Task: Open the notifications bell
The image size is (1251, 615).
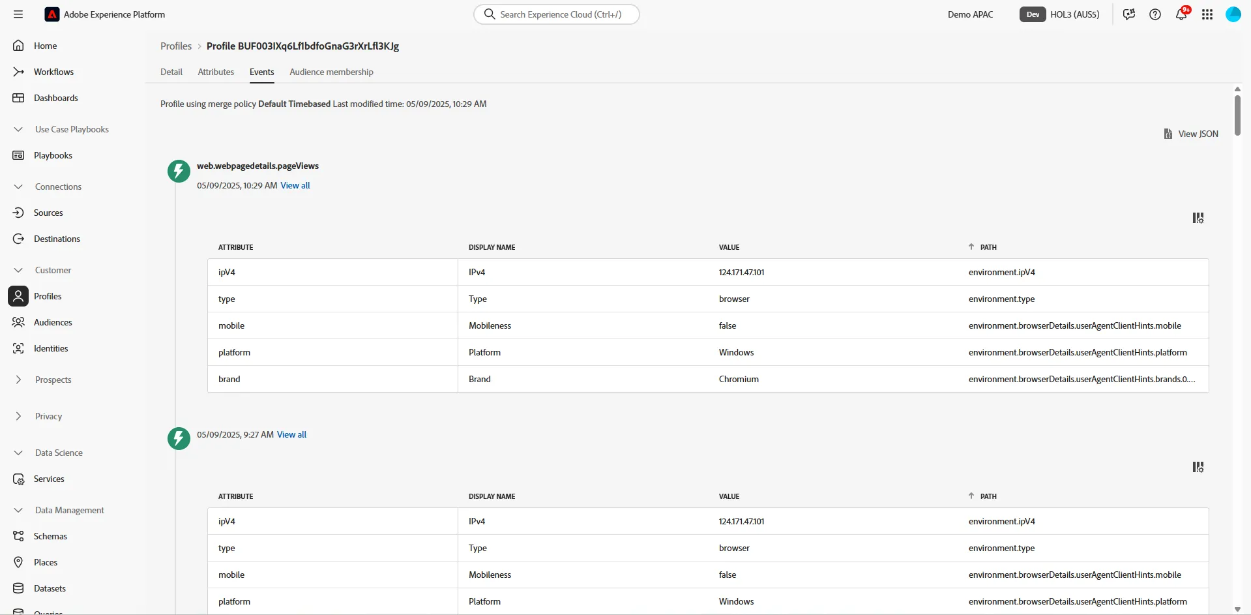Action: point(1181,14)
